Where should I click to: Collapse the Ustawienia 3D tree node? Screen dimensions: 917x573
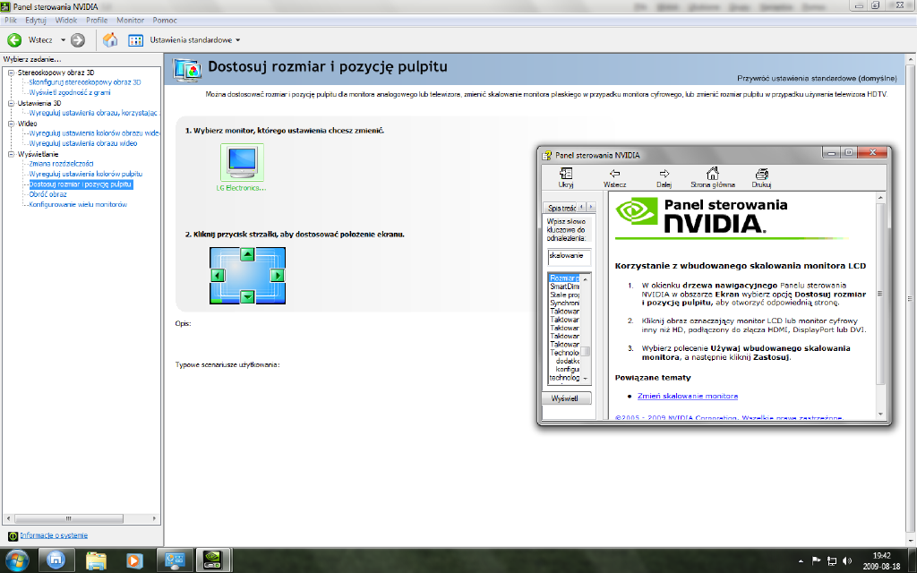[11, 103]
